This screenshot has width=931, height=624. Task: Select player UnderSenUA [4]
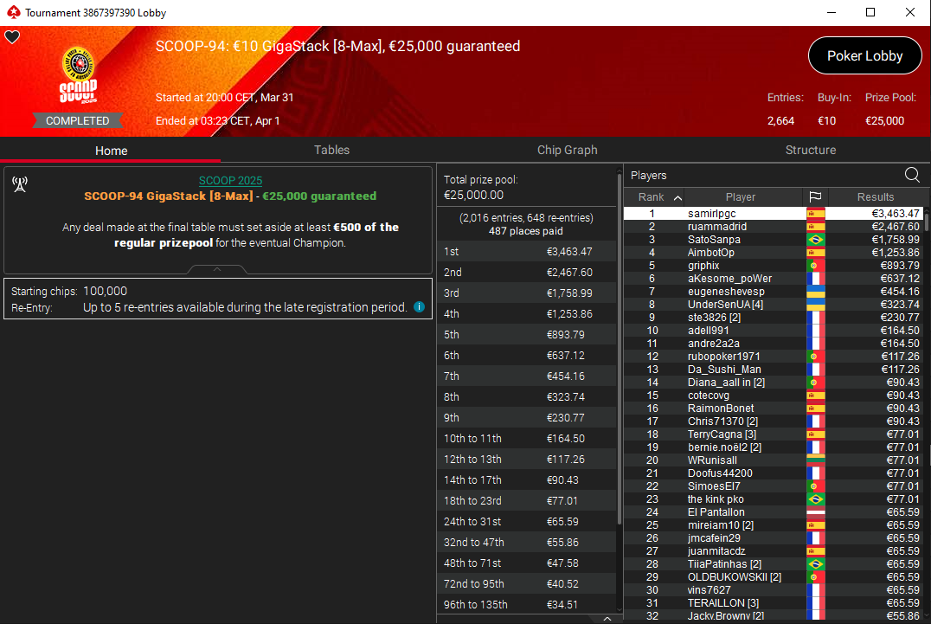(773, 305)
